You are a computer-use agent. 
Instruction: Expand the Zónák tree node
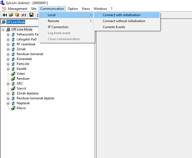pos(8,49)
